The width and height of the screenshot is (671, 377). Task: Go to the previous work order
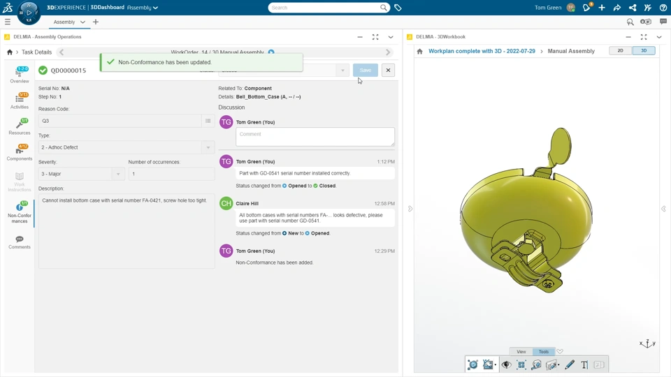(62, 52)
